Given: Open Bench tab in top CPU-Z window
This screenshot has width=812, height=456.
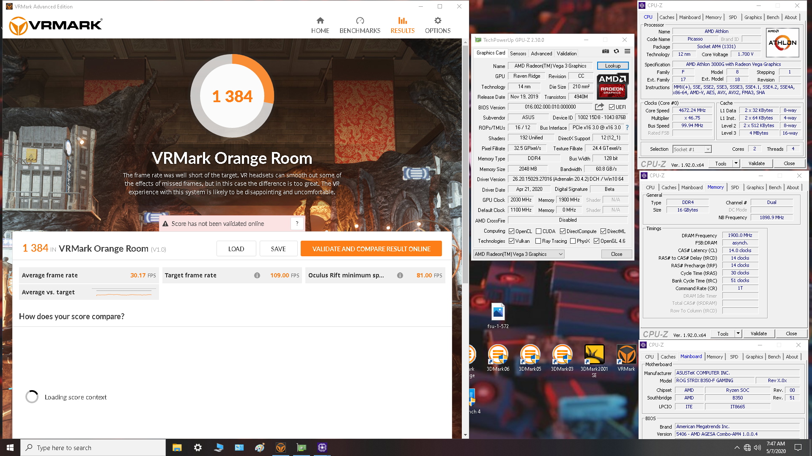Looking at the screenshot, I should (773, 17).
